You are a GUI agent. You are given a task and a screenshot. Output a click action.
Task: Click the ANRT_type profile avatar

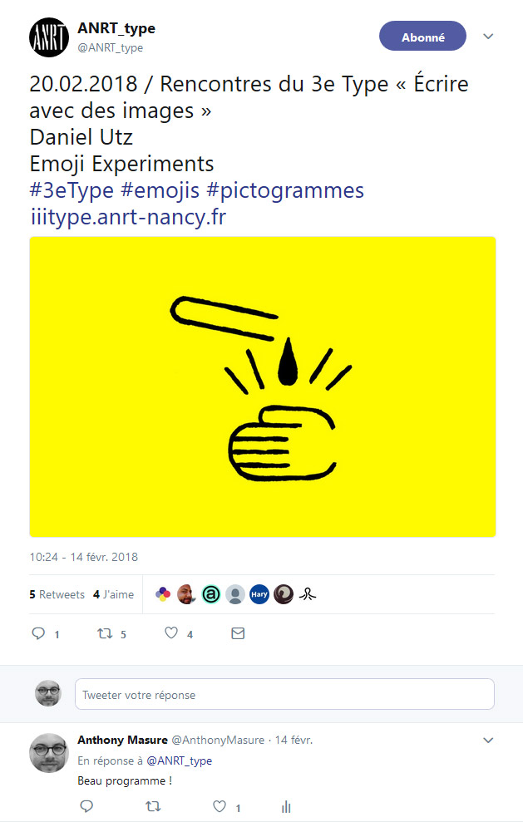point(49,37)
